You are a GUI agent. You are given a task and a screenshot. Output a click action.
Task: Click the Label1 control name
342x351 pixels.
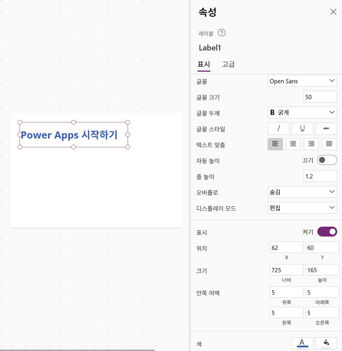(210, 48)
